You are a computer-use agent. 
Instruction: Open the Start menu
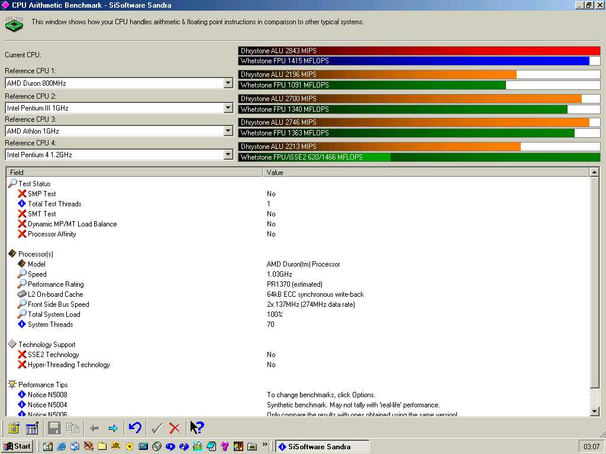(17, 446)
